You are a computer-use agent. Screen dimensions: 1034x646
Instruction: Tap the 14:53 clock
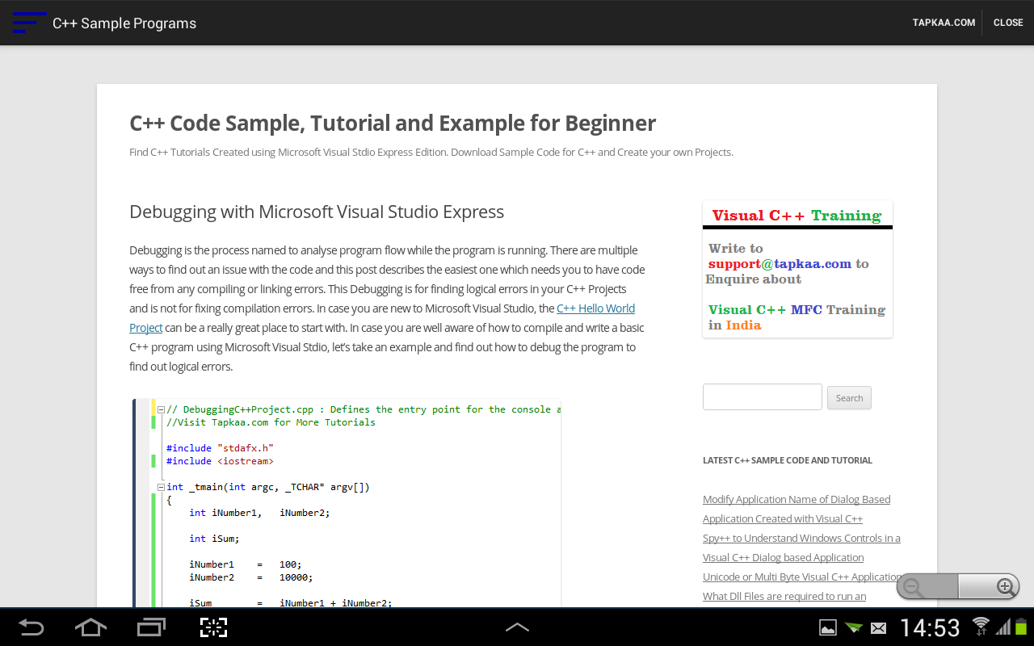930,627
